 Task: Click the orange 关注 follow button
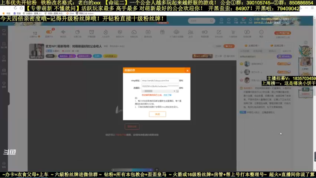click(x=229, y=46)
